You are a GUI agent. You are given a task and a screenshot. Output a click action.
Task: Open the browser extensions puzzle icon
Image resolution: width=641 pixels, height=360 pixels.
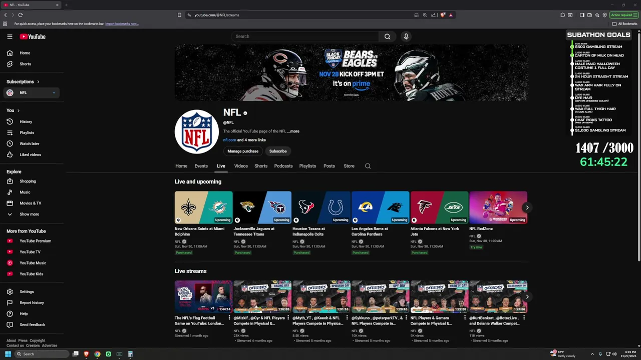(x=563, y=15)
